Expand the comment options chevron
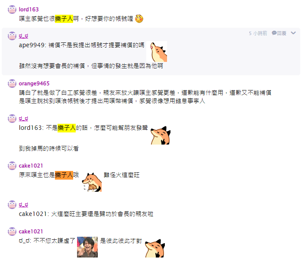The height and width of the screenshot is (264, 302). point(293,33)
